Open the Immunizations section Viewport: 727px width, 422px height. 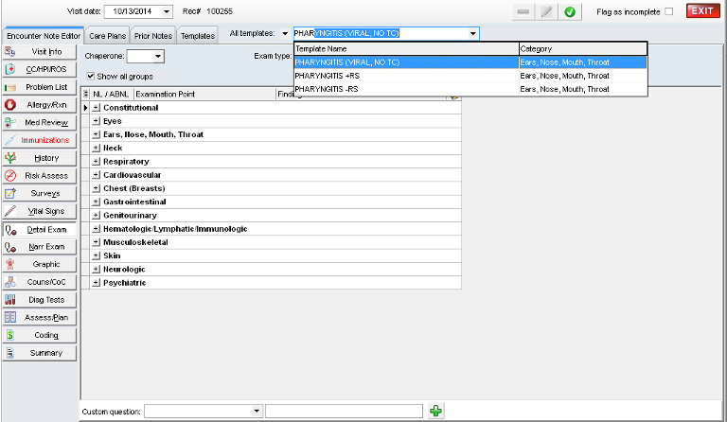40,140
